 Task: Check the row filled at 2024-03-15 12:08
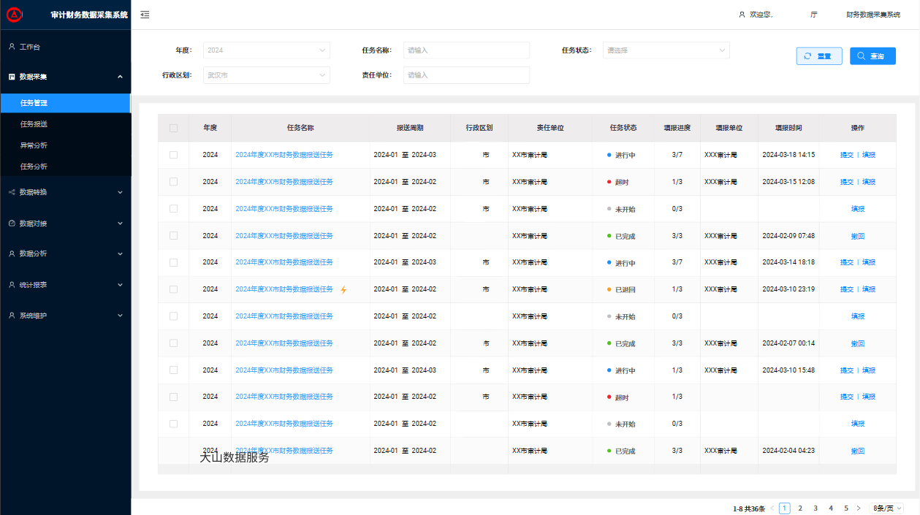173,182
